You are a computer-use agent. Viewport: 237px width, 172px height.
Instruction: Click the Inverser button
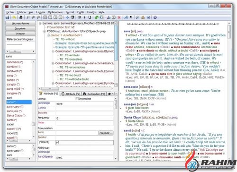[20, 34]
